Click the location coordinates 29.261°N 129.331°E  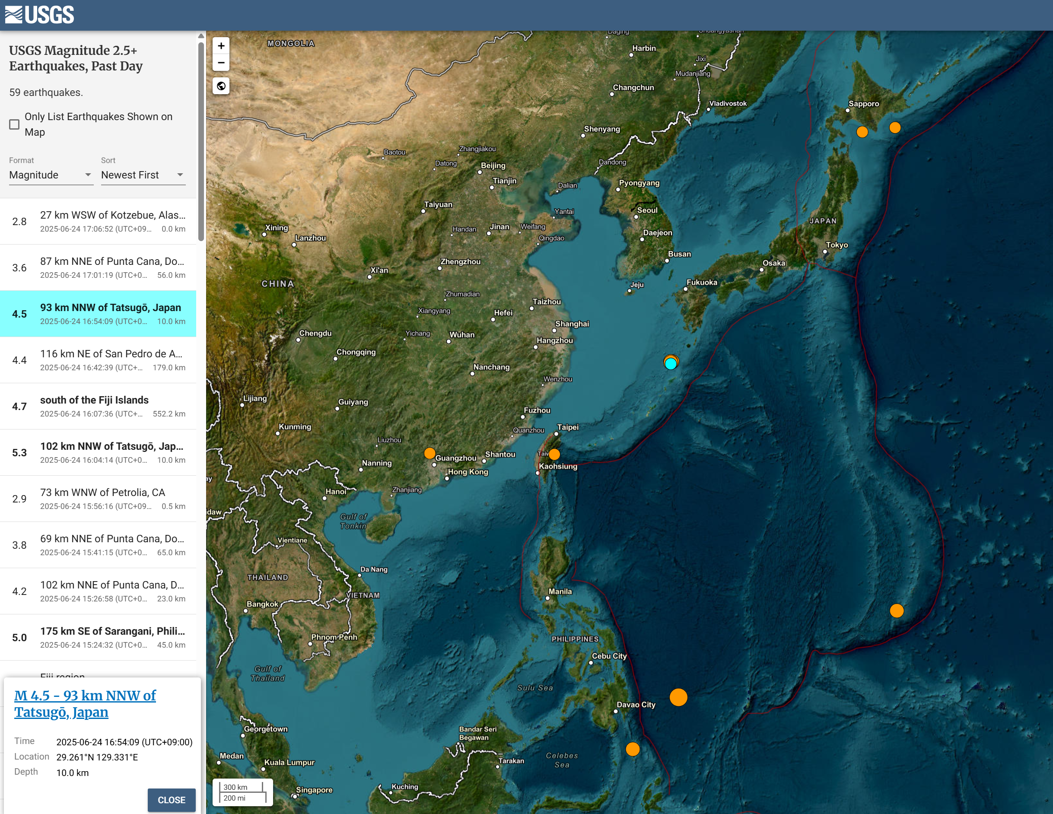tap(97, 757)
